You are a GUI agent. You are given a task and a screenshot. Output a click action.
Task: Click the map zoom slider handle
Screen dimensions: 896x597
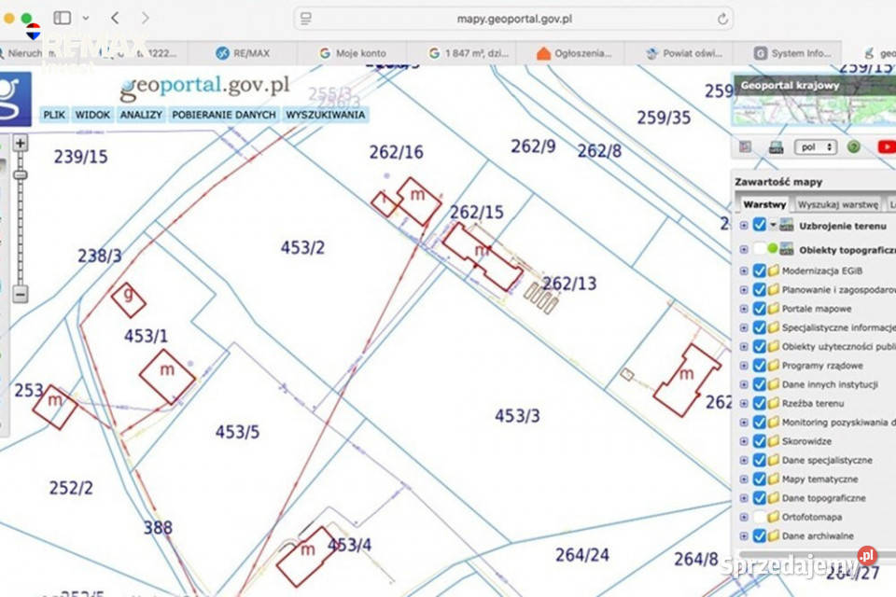coord(20,174)
